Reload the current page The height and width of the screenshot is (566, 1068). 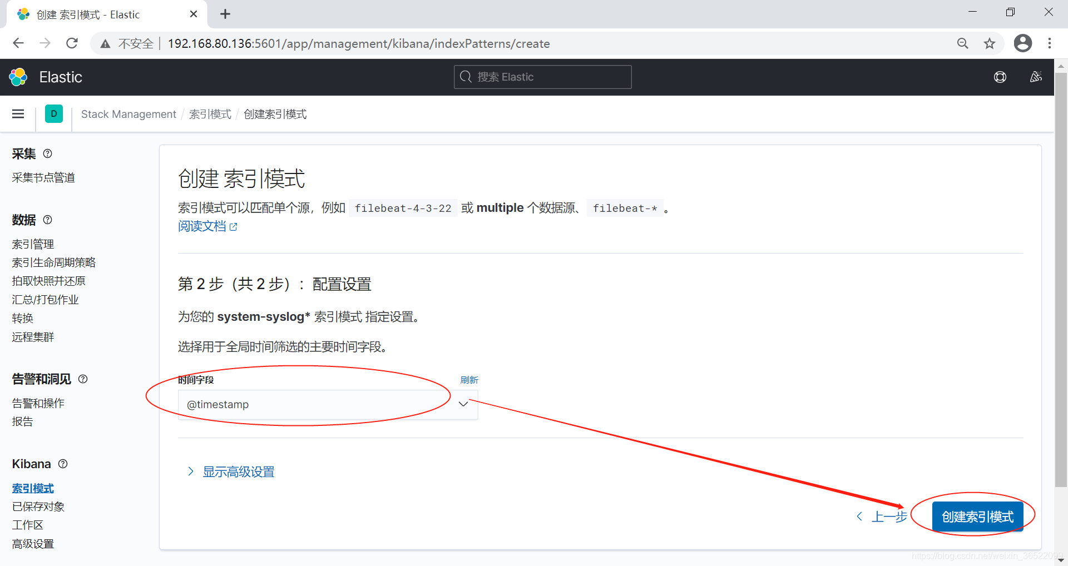[x=72, y=43]
